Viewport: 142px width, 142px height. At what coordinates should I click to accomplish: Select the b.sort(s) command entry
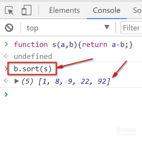(33, 69)
